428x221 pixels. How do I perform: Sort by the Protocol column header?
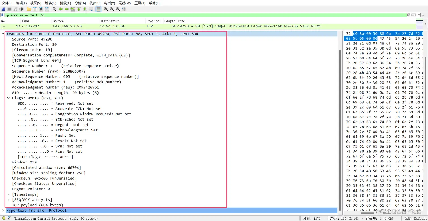(x=154, y=21)
